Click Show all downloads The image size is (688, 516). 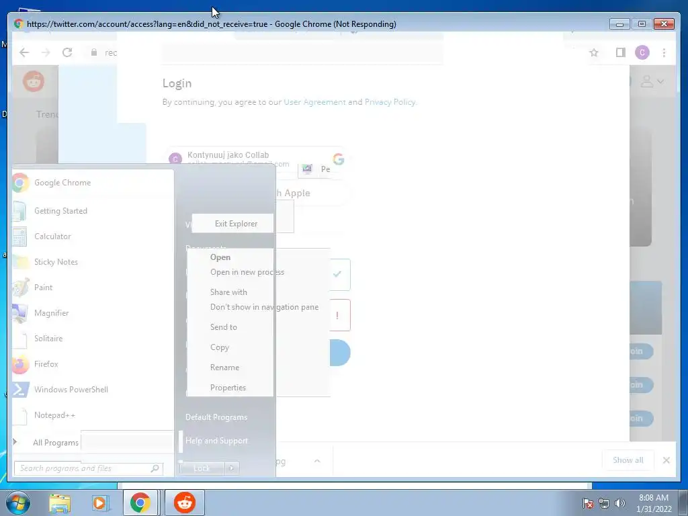pyautogui.click(x=628, y=460)
